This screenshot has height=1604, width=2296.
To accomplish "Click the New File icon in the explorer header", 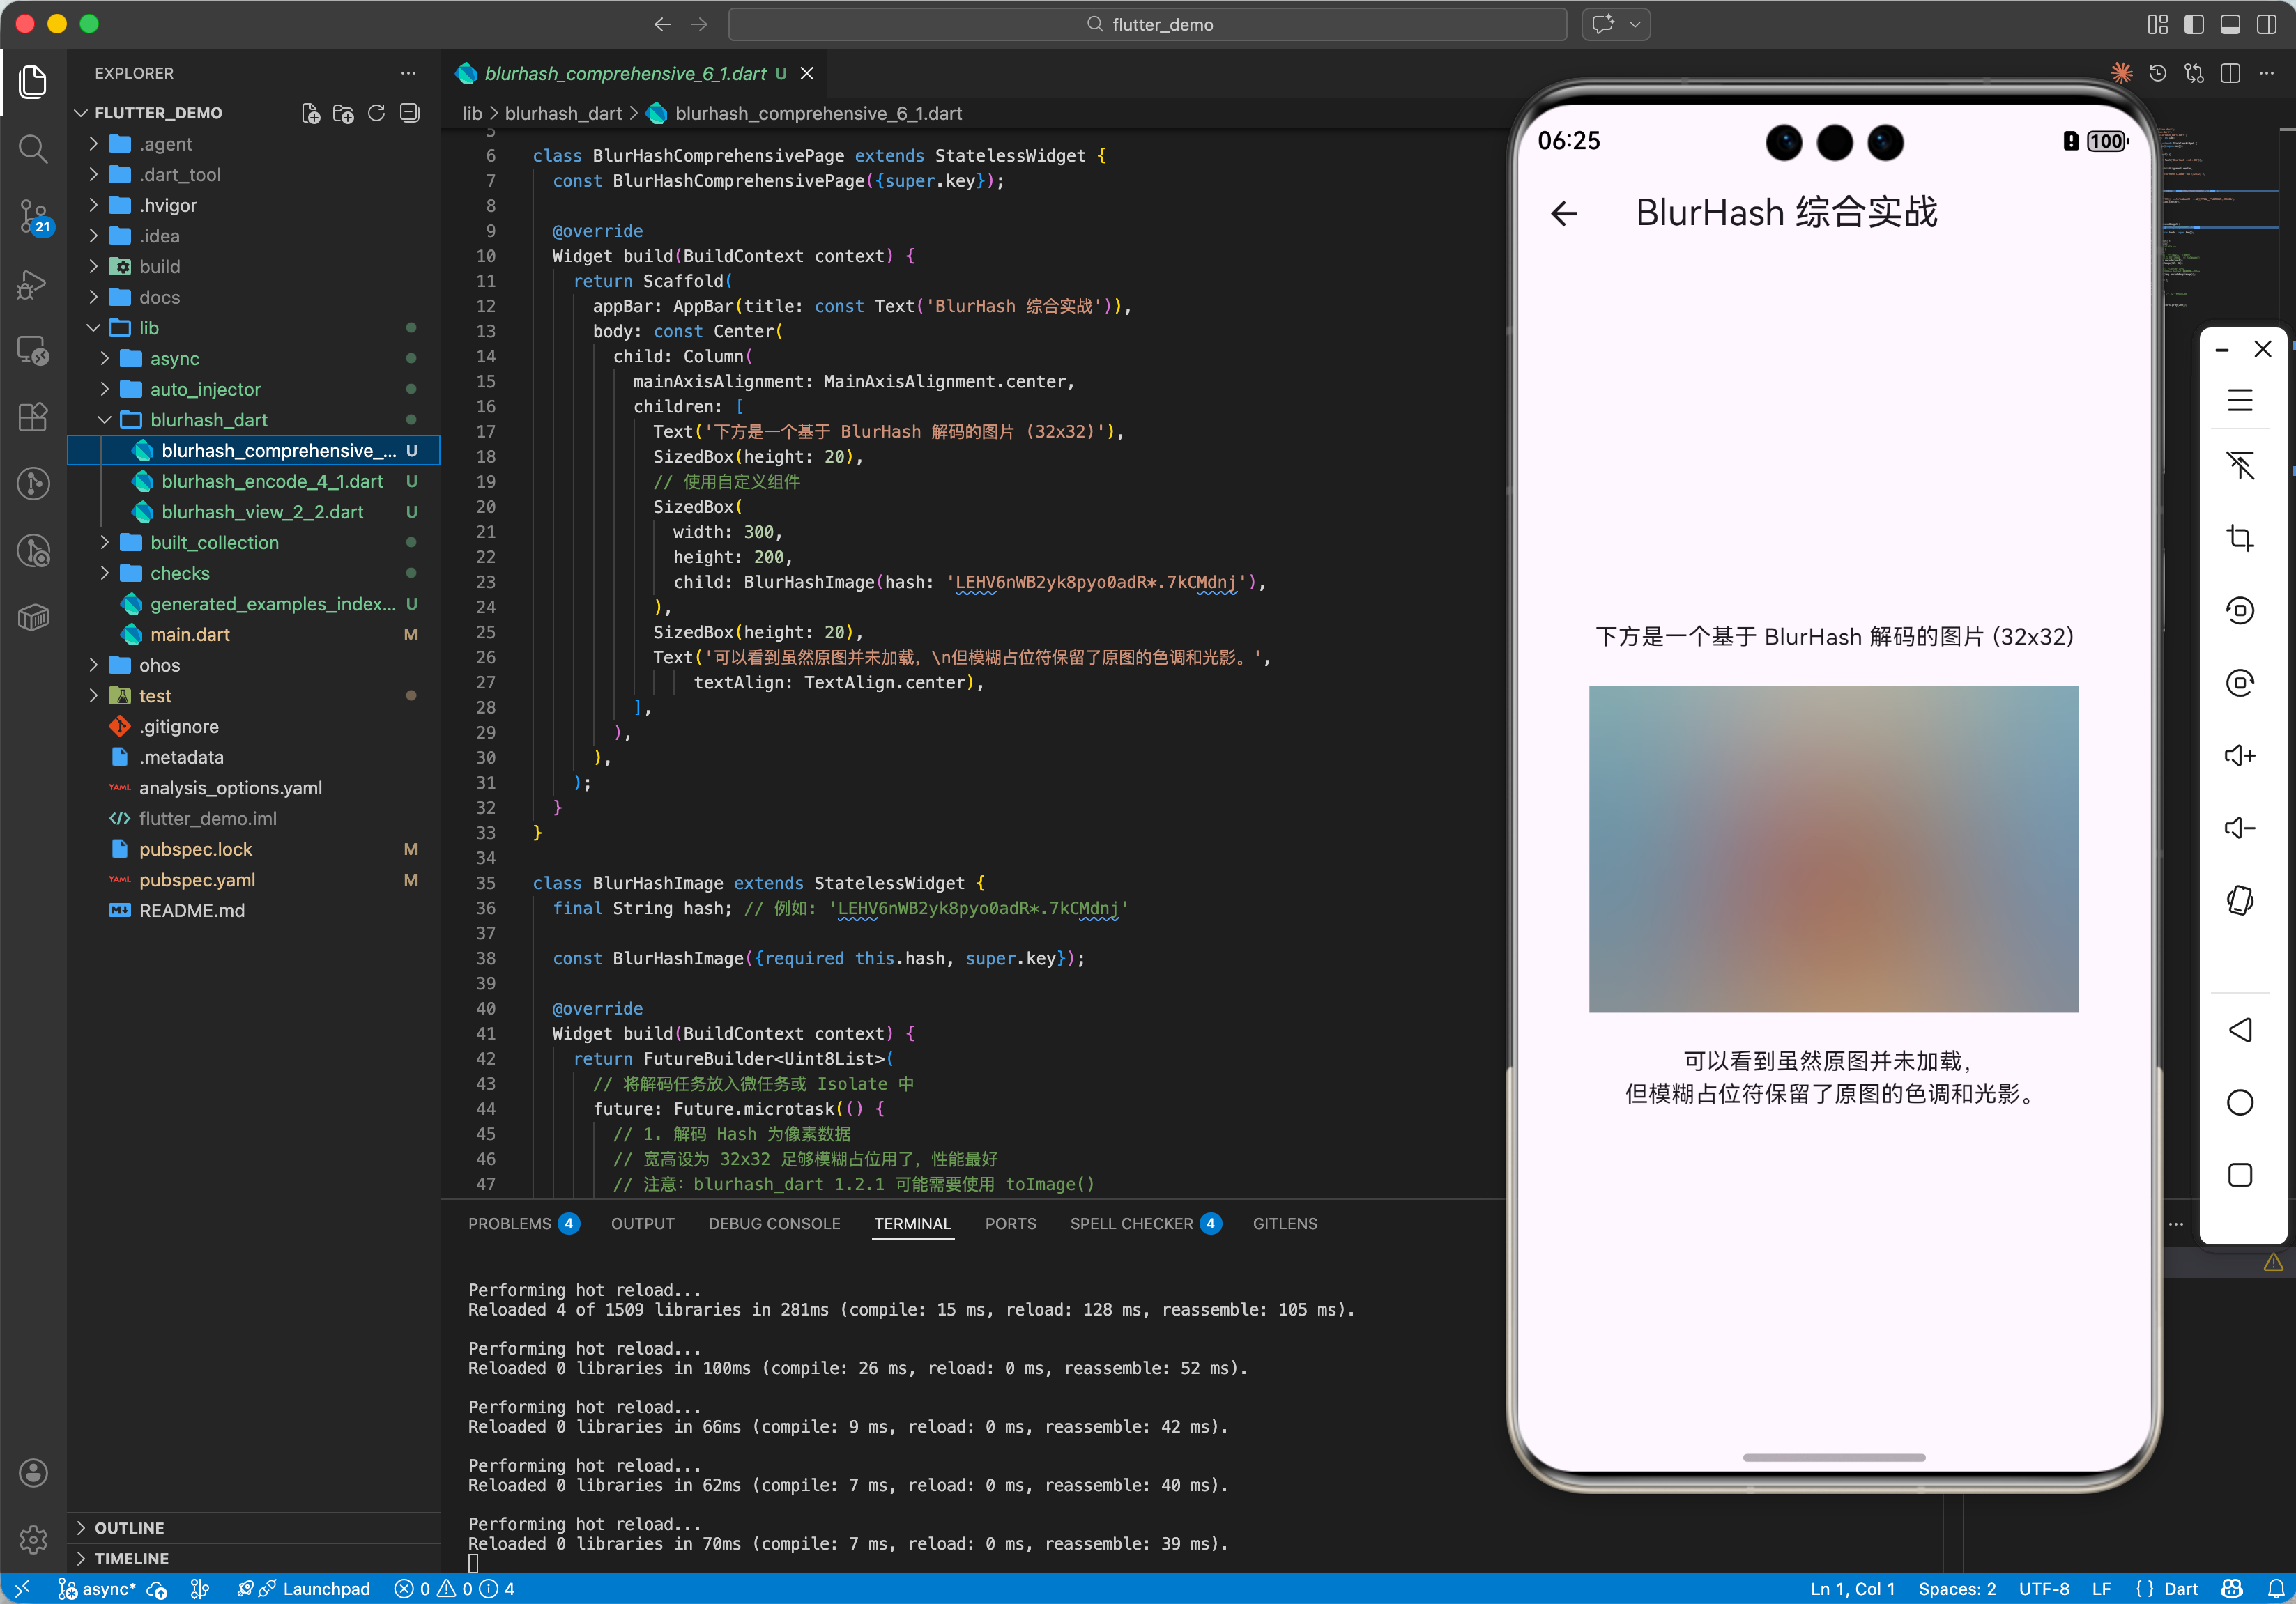I will 310,113.
